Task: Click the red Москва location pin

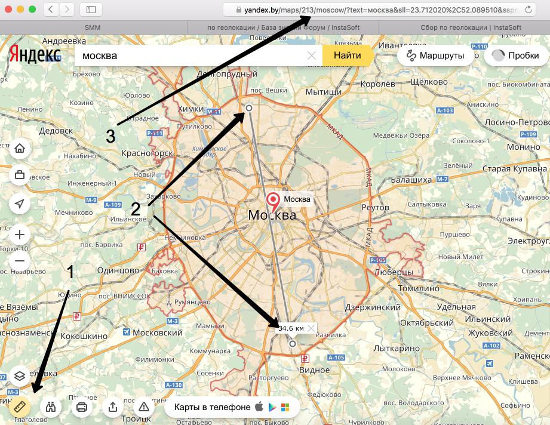Action: click(x=272, y=201)
